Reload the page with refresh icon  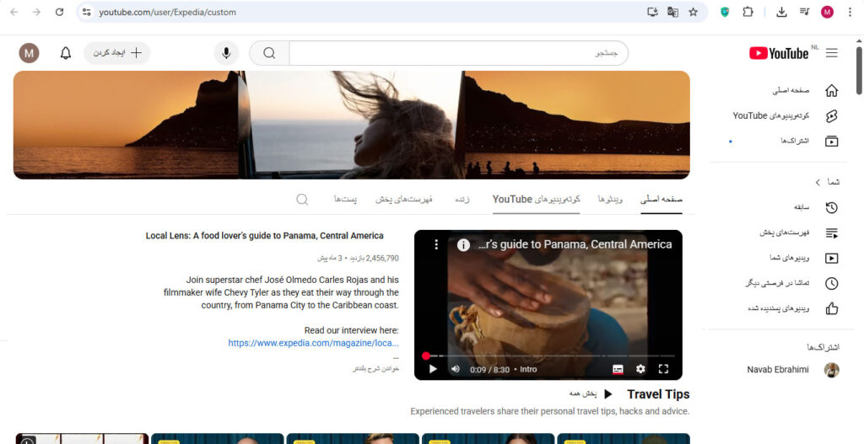click(x=59, y=12)
